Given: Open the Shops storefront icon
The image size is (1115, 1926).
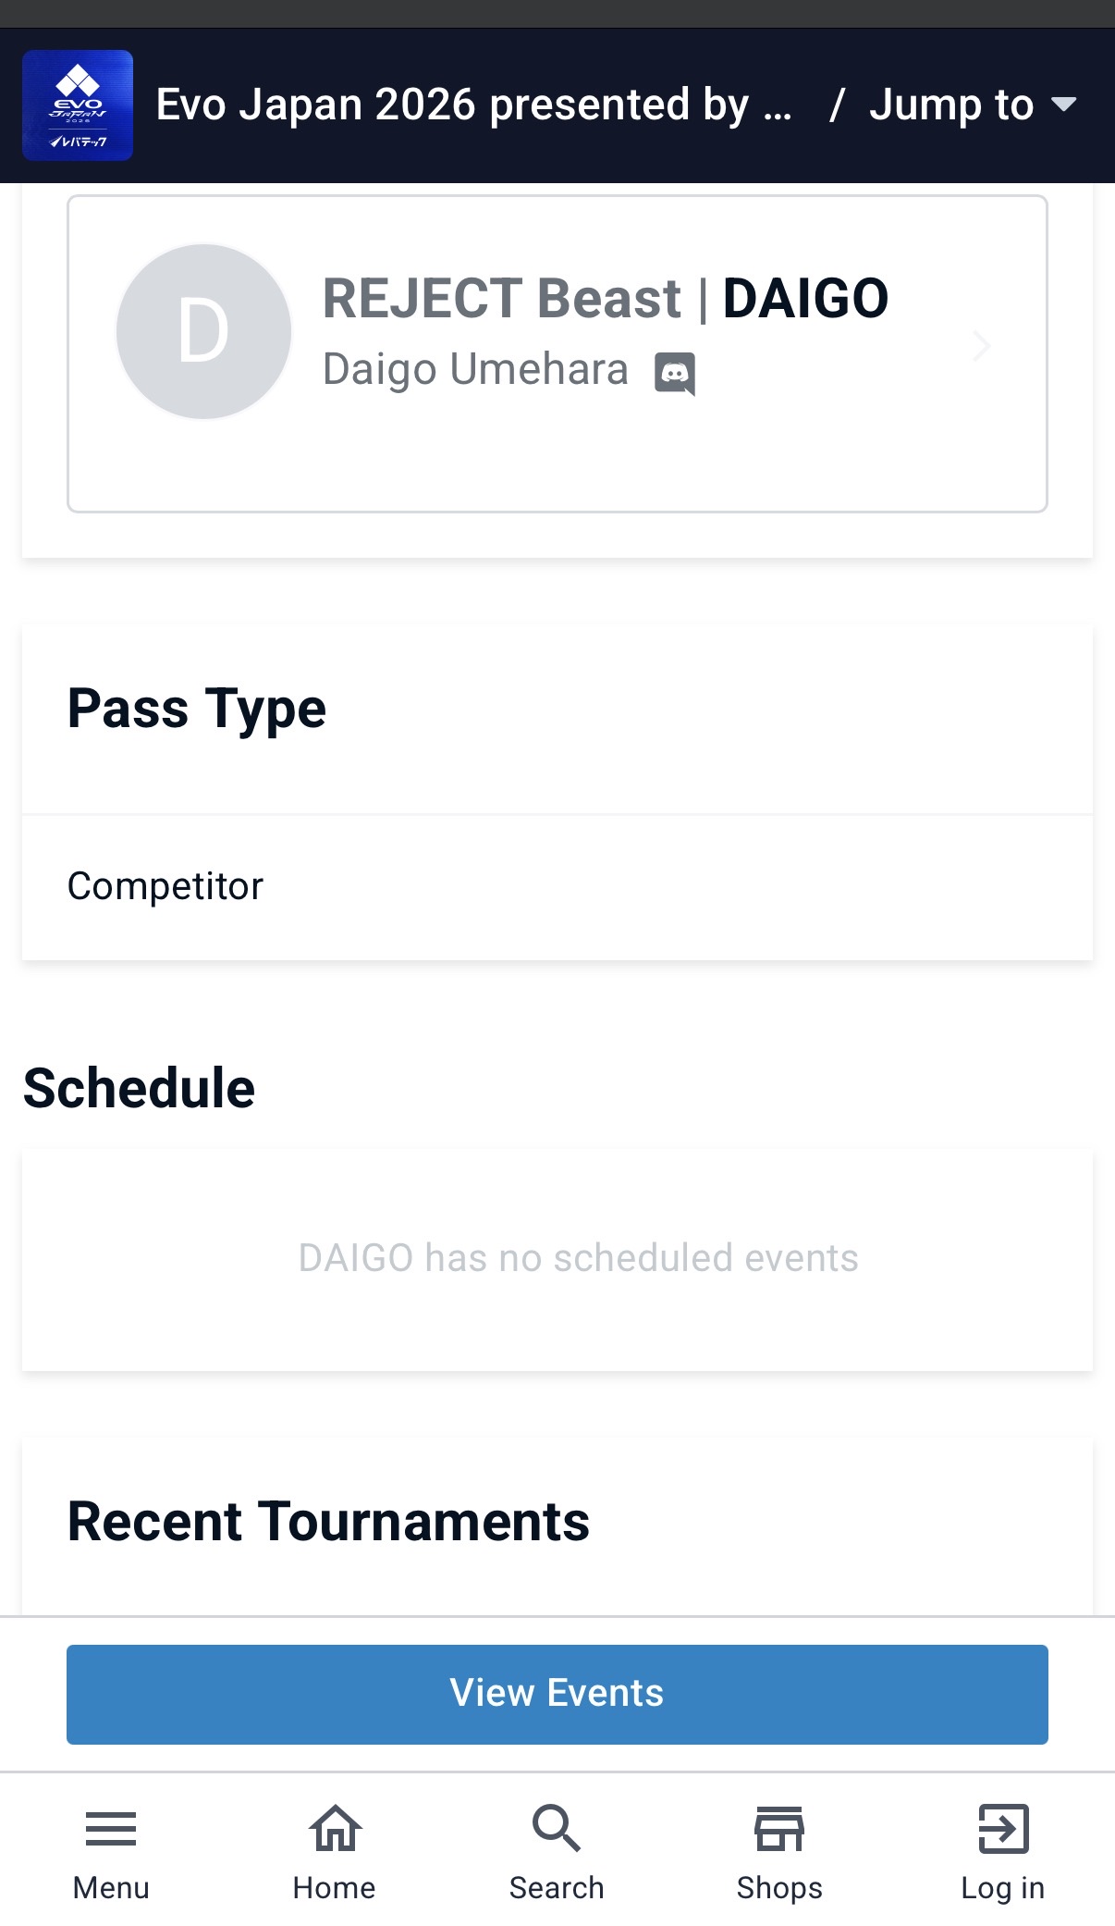Looking at the screenshot, I should (x=779, y=1829).
